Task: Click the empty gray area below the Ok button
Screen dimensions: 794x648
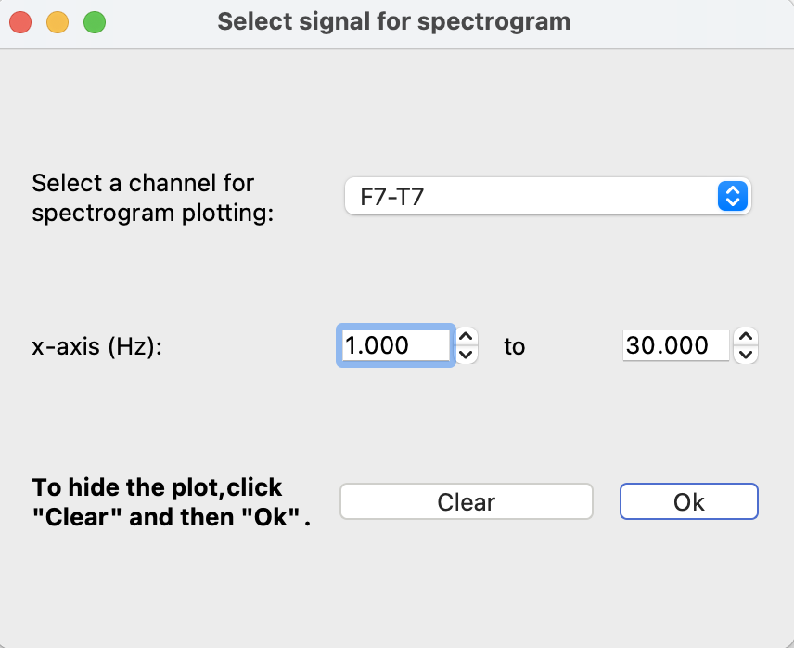Action: coord(688,585)
